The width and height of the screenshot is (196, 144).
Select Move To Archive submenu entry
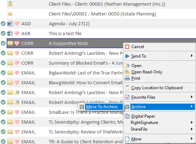102,107
